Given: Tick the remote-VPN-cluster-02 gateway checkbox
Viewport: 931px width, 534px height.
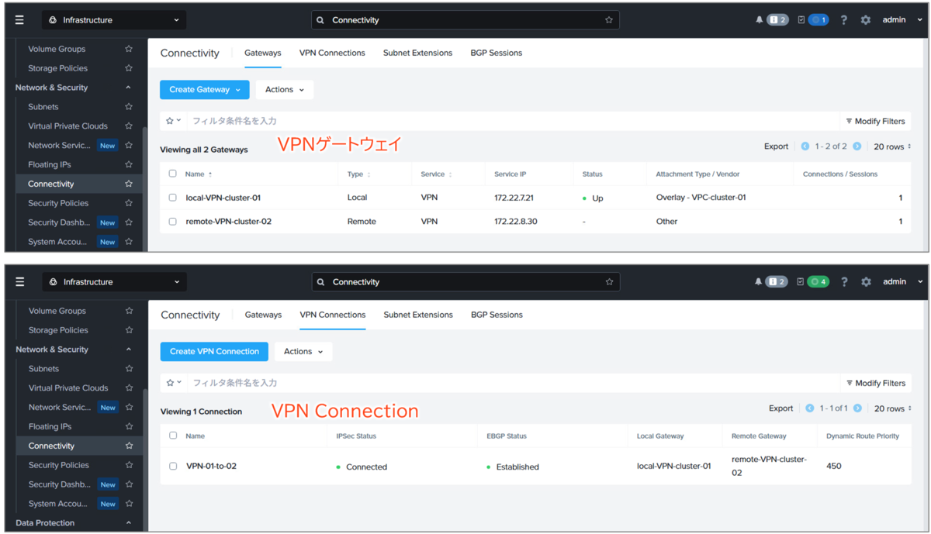Looking at the screenshot, I should point(172,222).
